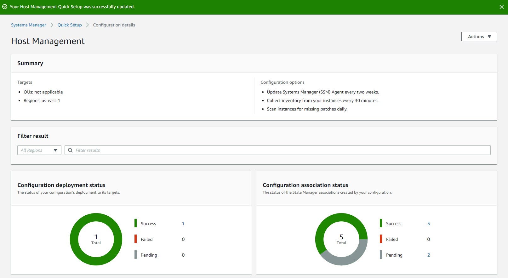Click the deployment Failed count 0
The height and width of the screenshot is (278, 508).
[183, 239]
